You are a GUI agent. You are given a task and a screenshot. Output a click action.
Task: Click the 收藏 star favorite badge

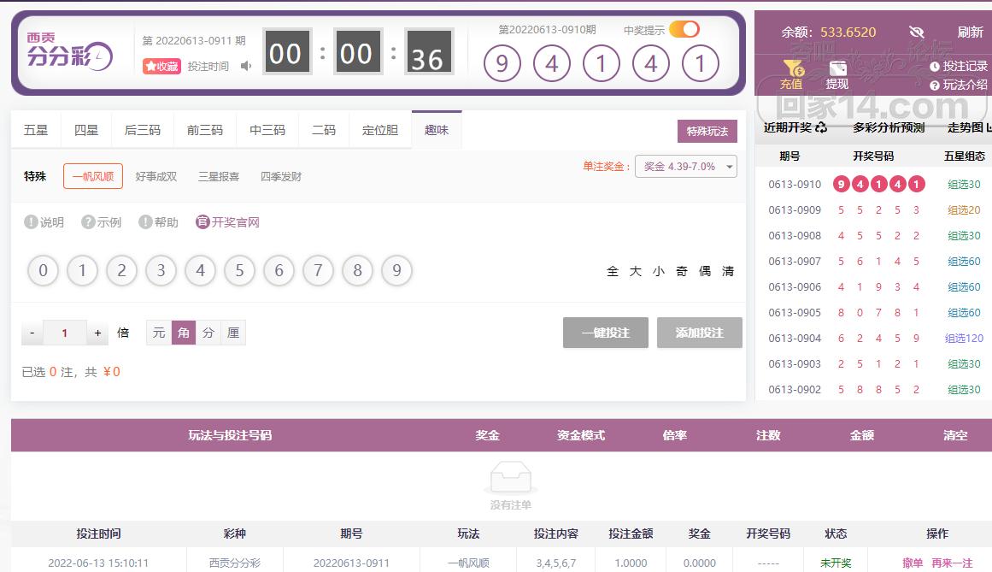tap(161, 66)
